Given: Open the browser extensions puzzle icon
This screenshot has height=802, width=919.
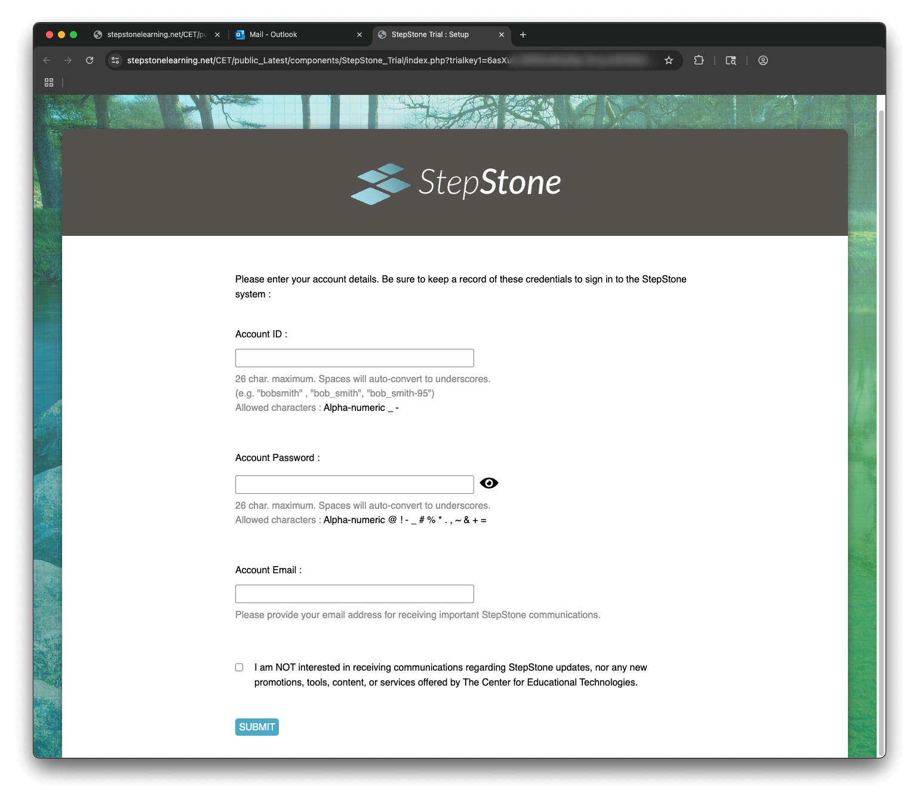Looking at the screenshot, I should coord(699,60).
